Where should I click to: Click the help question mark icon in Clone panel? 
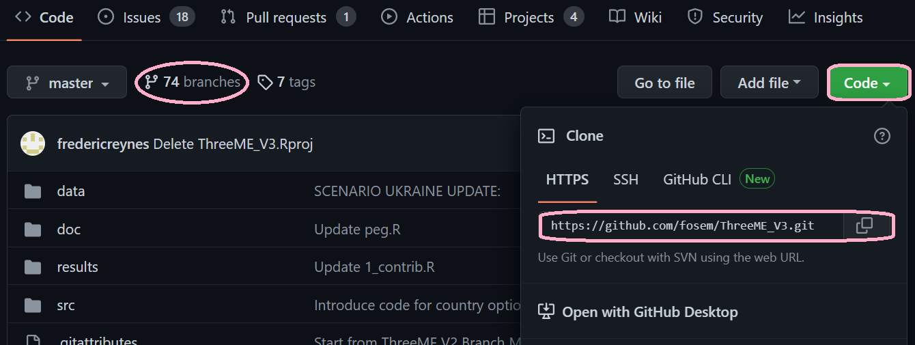pos(882,136)
